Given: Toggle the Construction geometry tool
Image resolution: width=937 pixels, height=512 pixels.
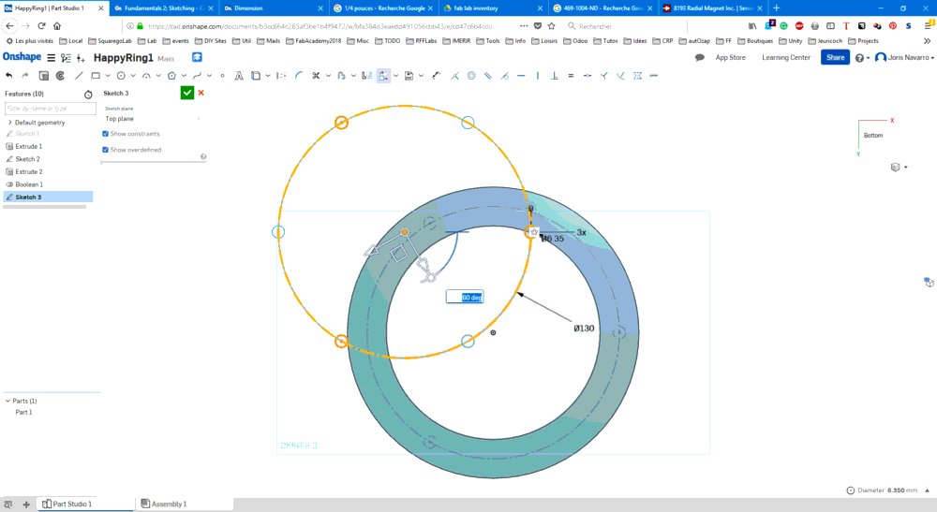Looking at the screenshot, I should [281, 76].
